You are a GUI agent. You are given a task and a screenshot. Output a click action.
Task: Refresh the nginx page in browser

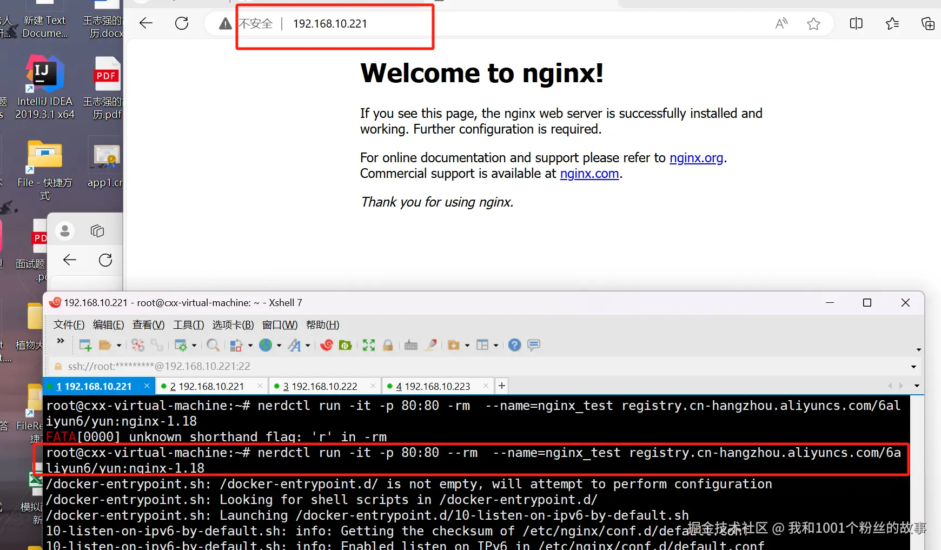[182, 23]
